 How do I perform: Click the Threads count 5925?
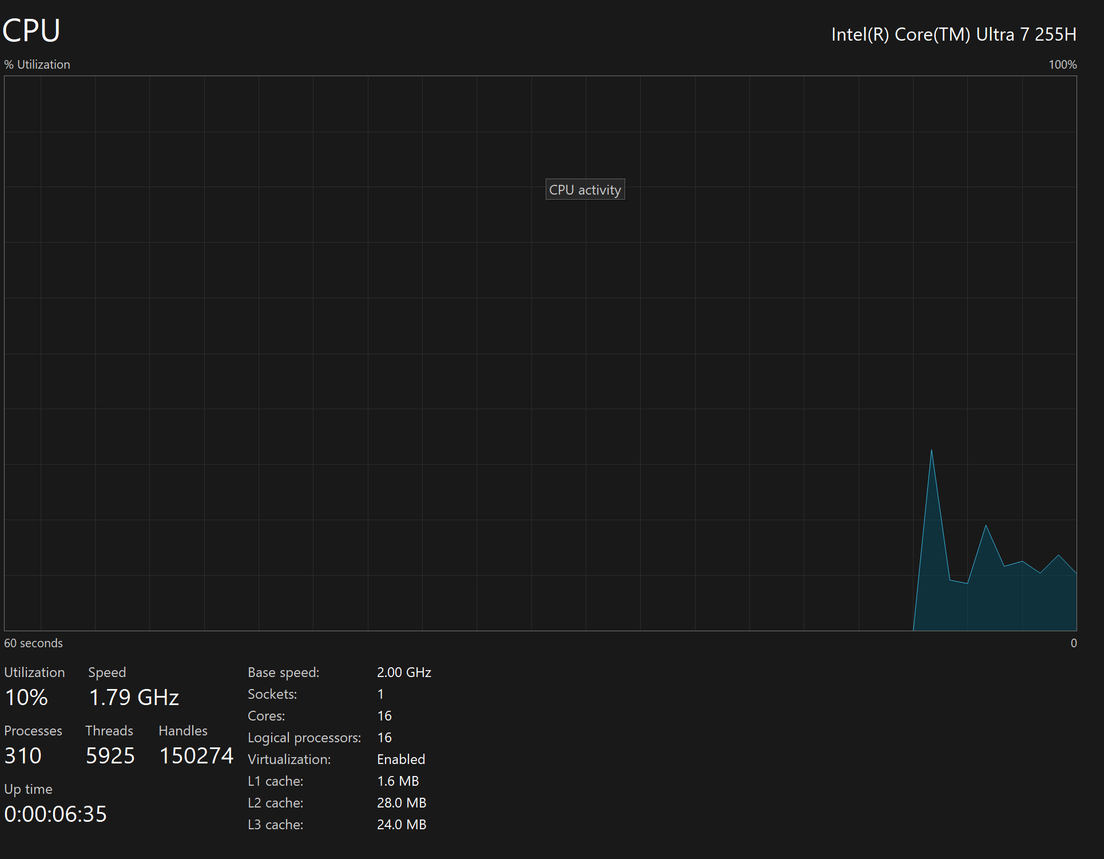(110, 755)
